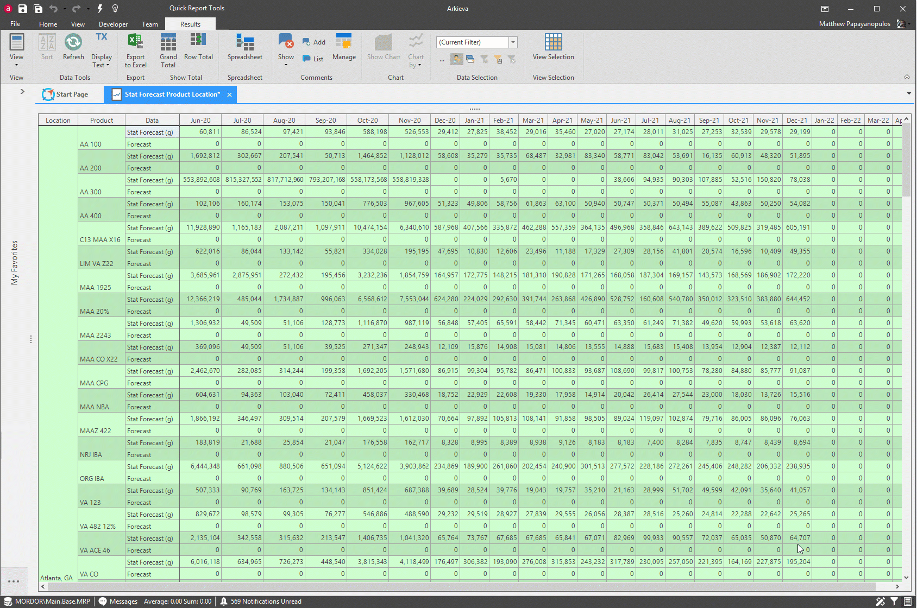
Task: Click the Product column header
Action: (x=102, y=121)
